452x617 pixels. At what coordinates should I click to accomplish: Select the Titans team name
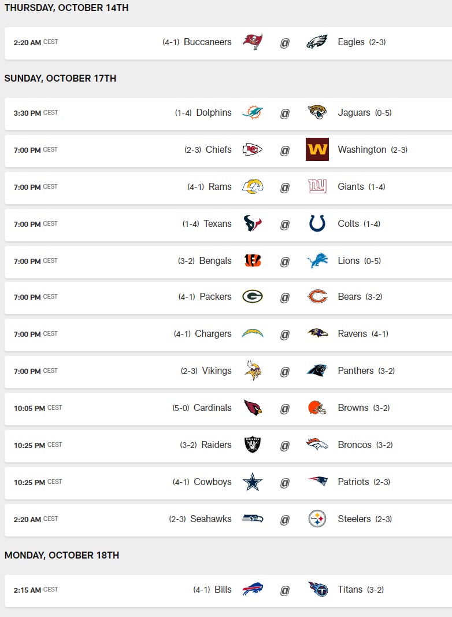pos(350,590)
